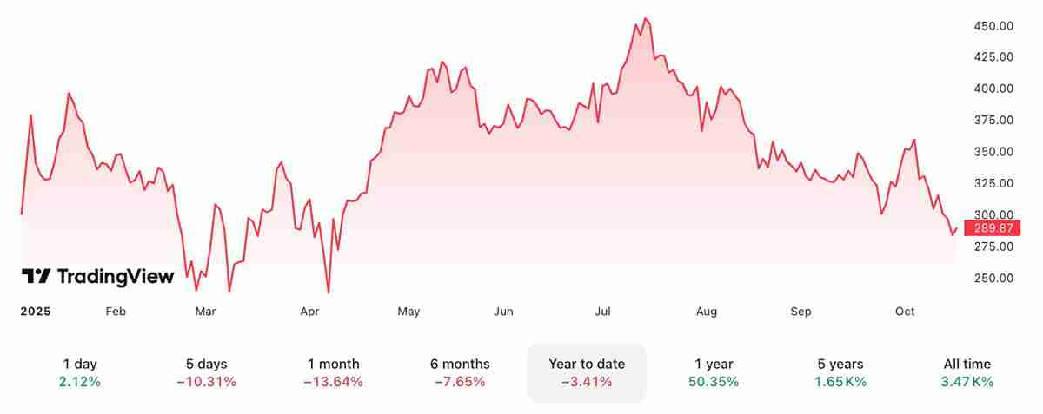The height and width of the screenshot is (414, 1043).
Task: Click the 450.00 price axis label
Action: tap(993, 26)
